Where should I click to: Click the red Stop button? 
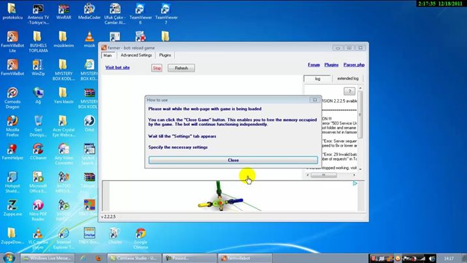(x=157, y=68)
